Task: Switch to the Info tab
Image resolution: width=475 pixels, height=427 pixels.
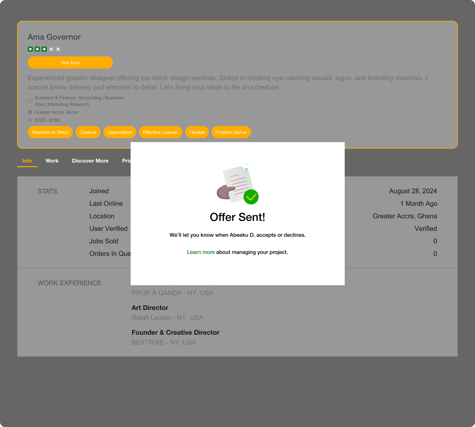Action: [x=27, y=161]
